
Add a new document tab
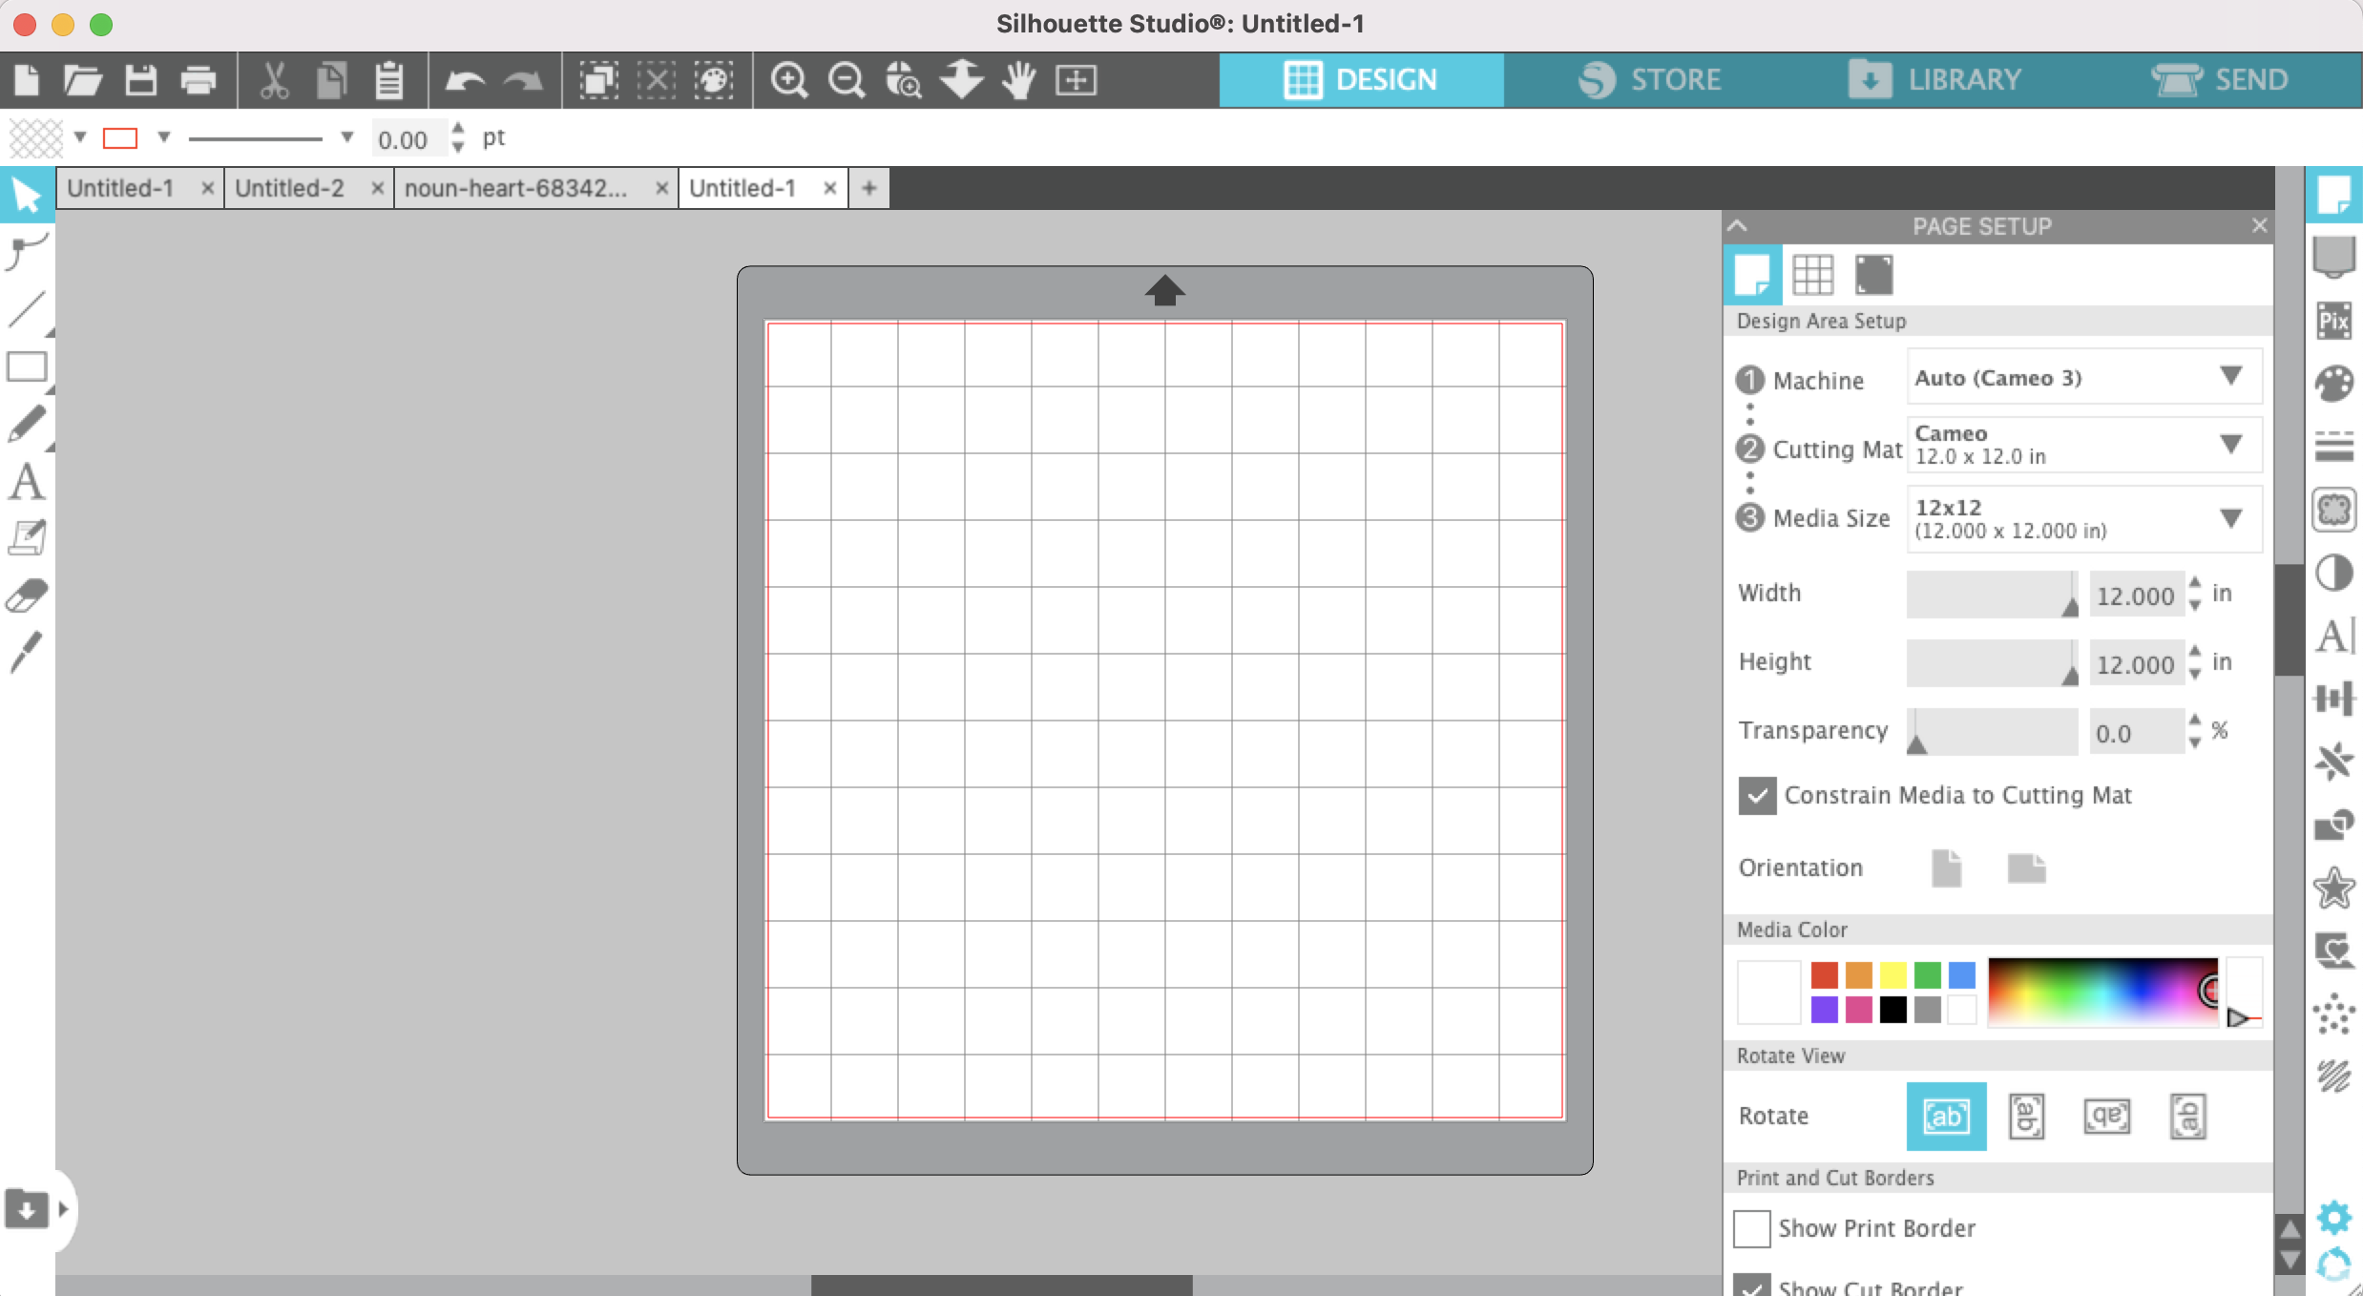868,188
